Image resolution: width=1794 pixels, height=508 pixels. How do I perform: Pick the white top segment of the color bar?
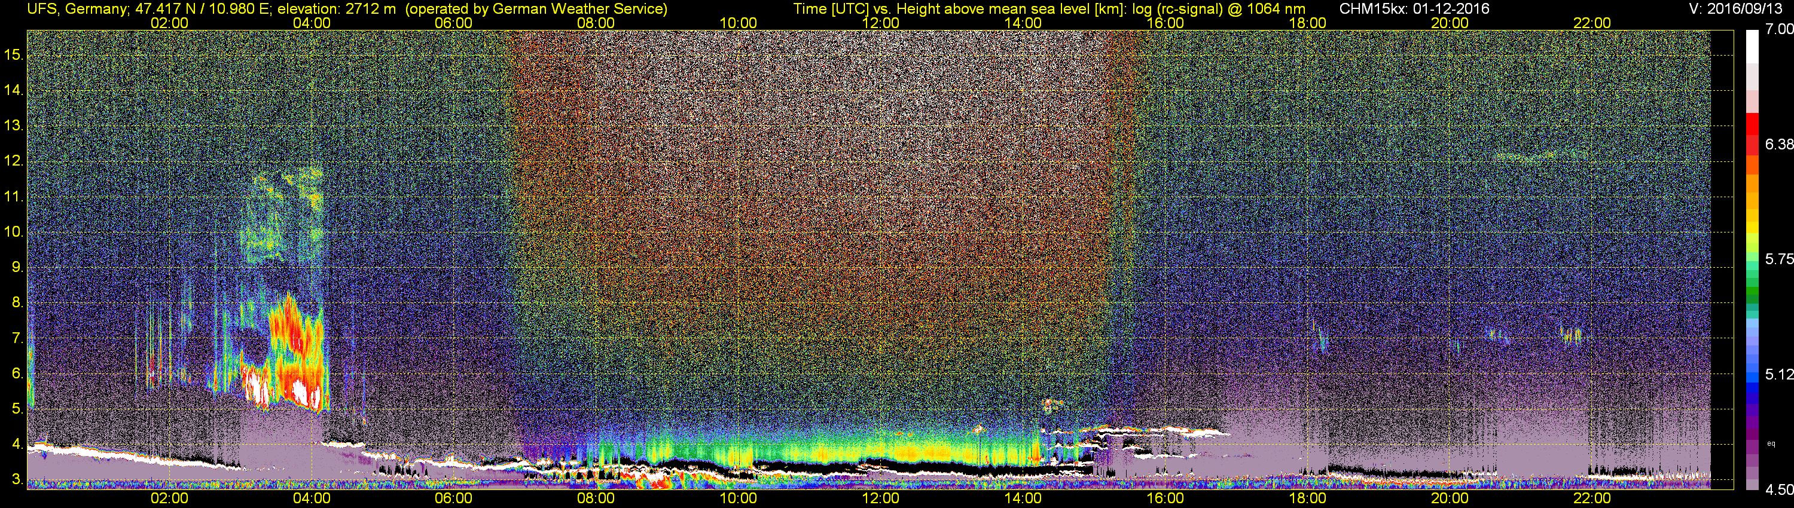1752,47
